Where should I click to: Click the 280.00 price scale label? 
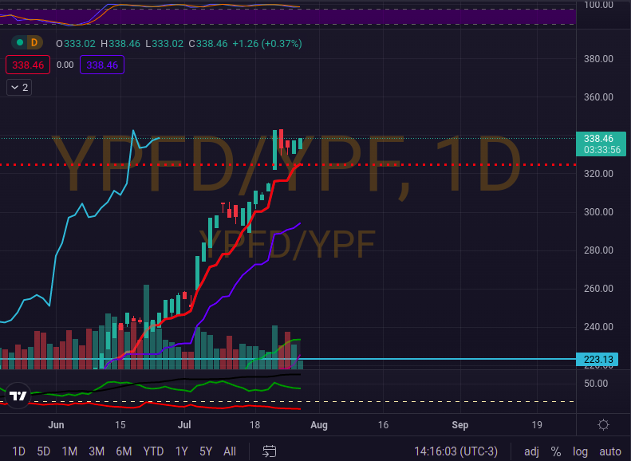click(x=598, y=250)
